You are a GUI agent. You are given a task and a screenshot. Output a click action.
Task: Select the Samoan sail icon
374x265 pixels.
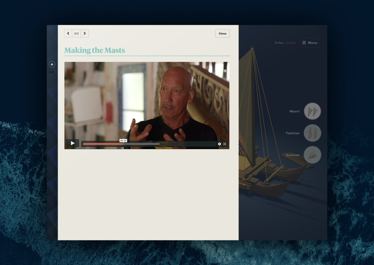coord(312,155)
